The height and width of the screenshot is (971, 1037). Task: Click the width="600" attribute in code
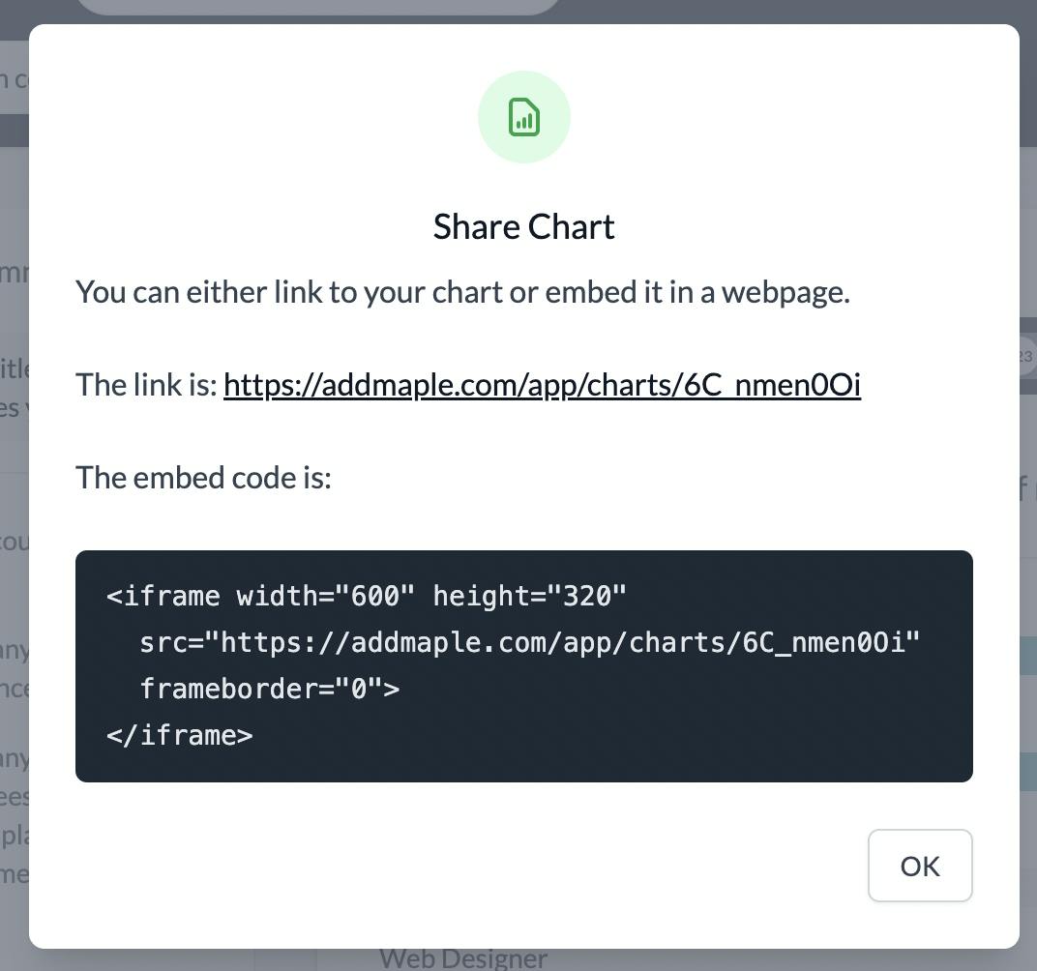(x=325, y=596)
